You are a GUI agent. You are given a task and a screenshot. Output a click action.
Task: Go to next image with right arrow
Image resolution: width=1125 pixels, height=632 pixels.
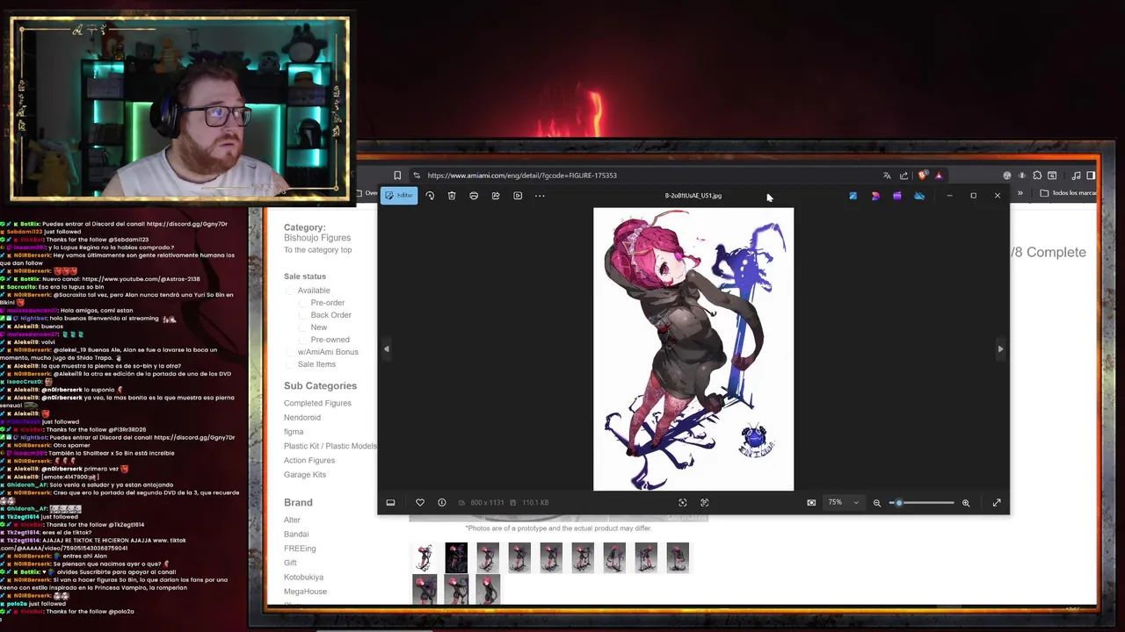(x=1000, y=348)
